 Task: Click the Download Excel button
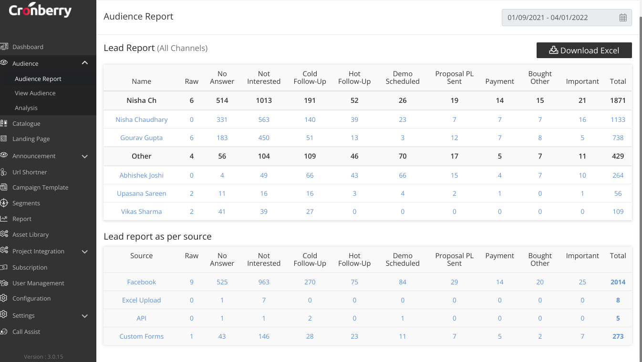[x=584, y=50]
